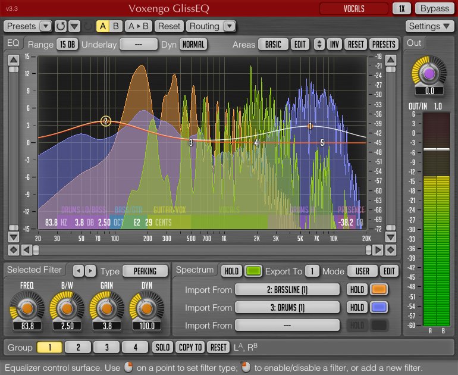Click the output gain knob
The height and width of the screenshot is (375, 458).
[x=429, y=73]
